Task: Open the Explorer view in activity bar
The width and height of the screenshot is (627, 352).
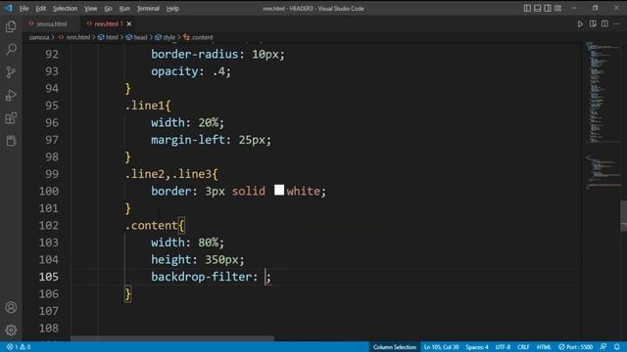Action: 11,26
